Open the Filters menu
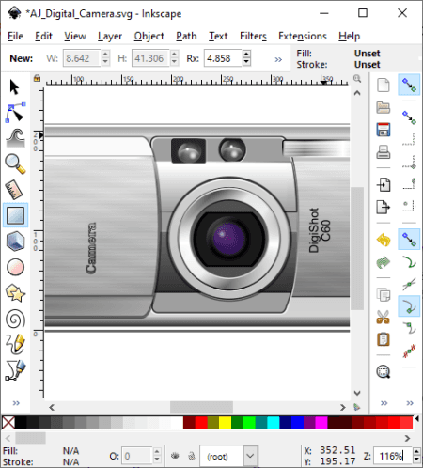Viewport: 423px width, 468px height. (x=253, y=36)
